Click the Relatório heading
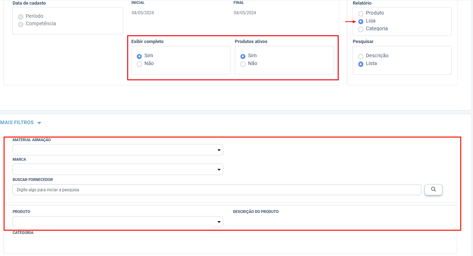 pos(362,3)
